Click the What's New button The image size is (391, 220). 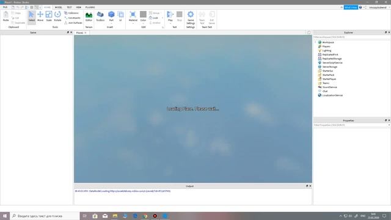(351, 7)
